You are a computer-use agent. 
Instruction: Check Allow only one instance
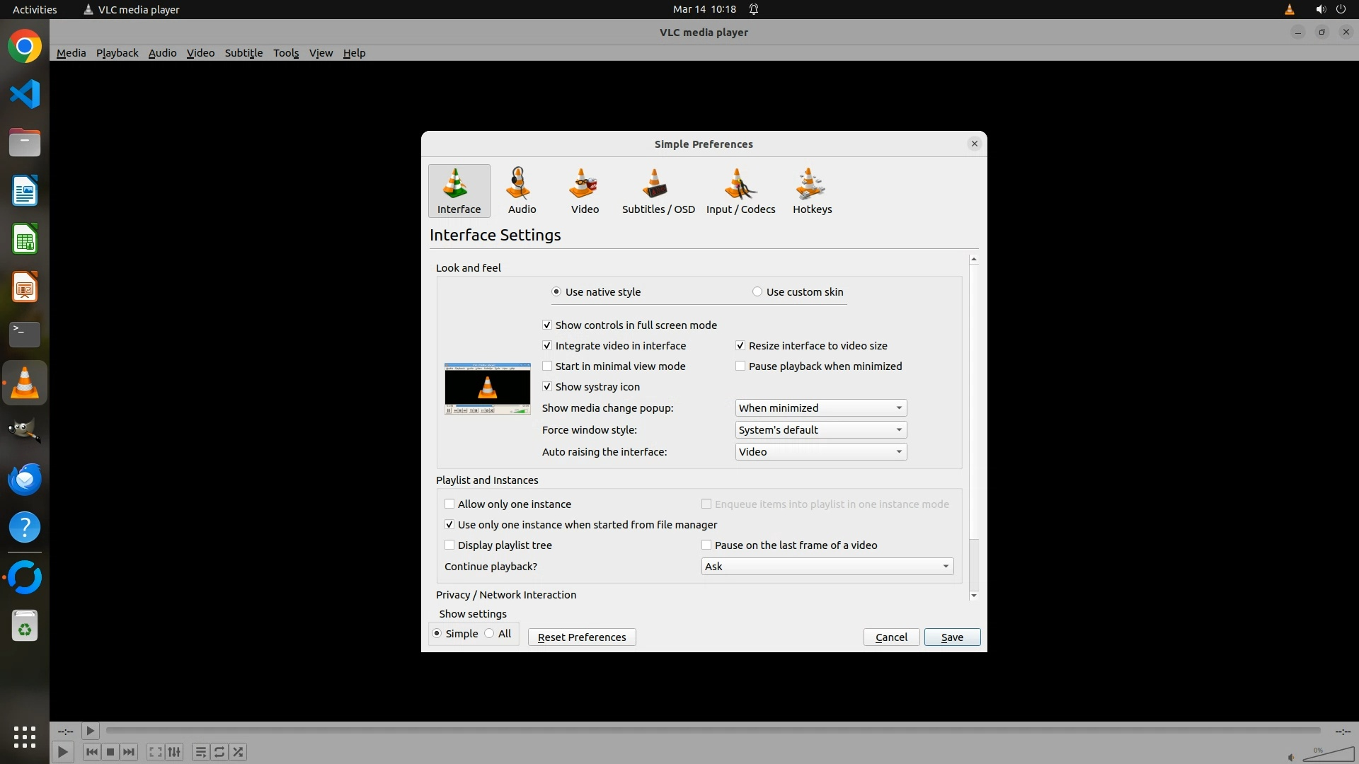tap(449, 504)
